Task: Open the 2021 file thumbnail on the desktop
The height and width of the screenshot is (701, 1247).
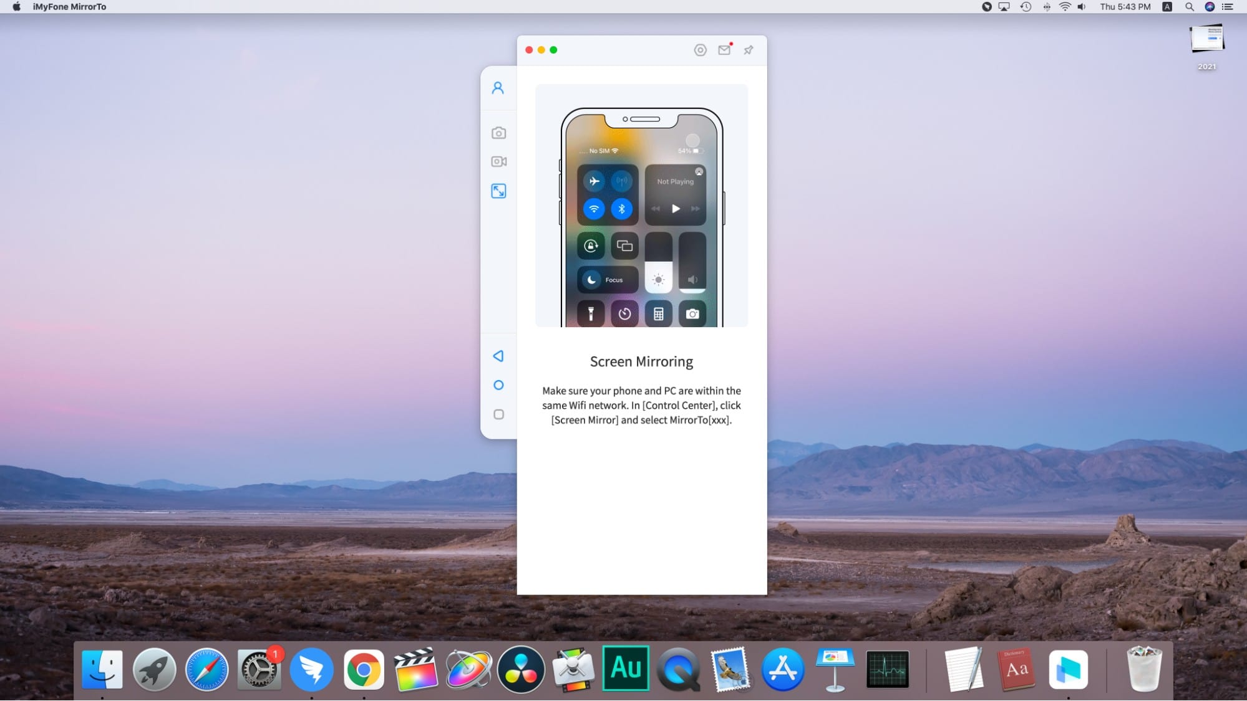Action: click(1206, 40)
